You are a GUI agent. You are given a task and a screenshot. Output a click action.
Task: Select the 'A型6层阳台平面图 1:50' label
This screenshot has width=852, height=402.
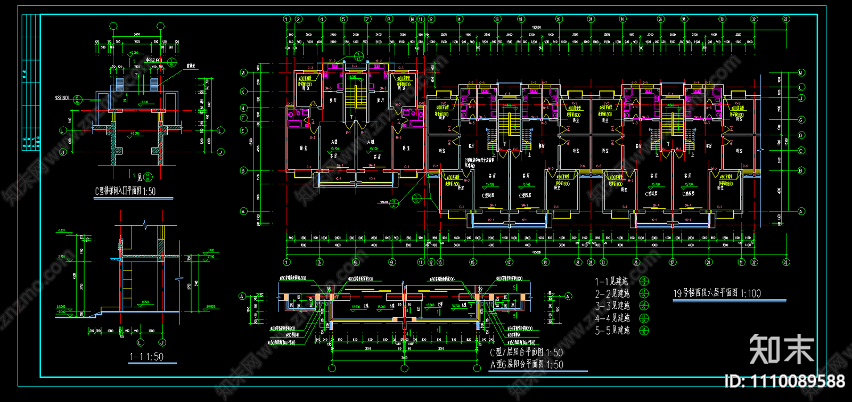(526, 364)
